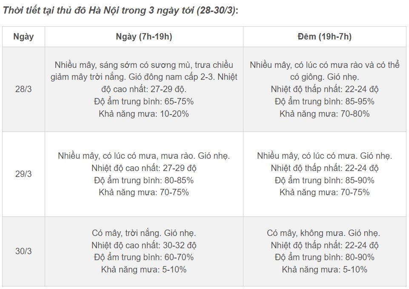This screenshot has width=409, height=289.
Task: Click "Có mây, không mưa. Gió nhẹ." text
Action: 323,233
